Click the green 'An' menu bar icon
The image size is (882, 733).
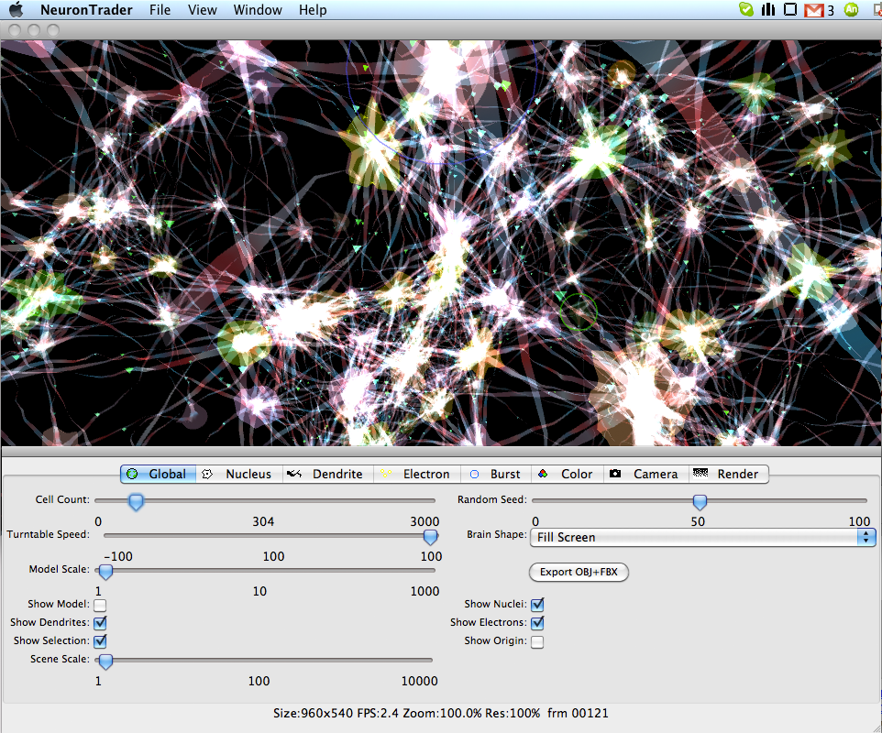852,10
